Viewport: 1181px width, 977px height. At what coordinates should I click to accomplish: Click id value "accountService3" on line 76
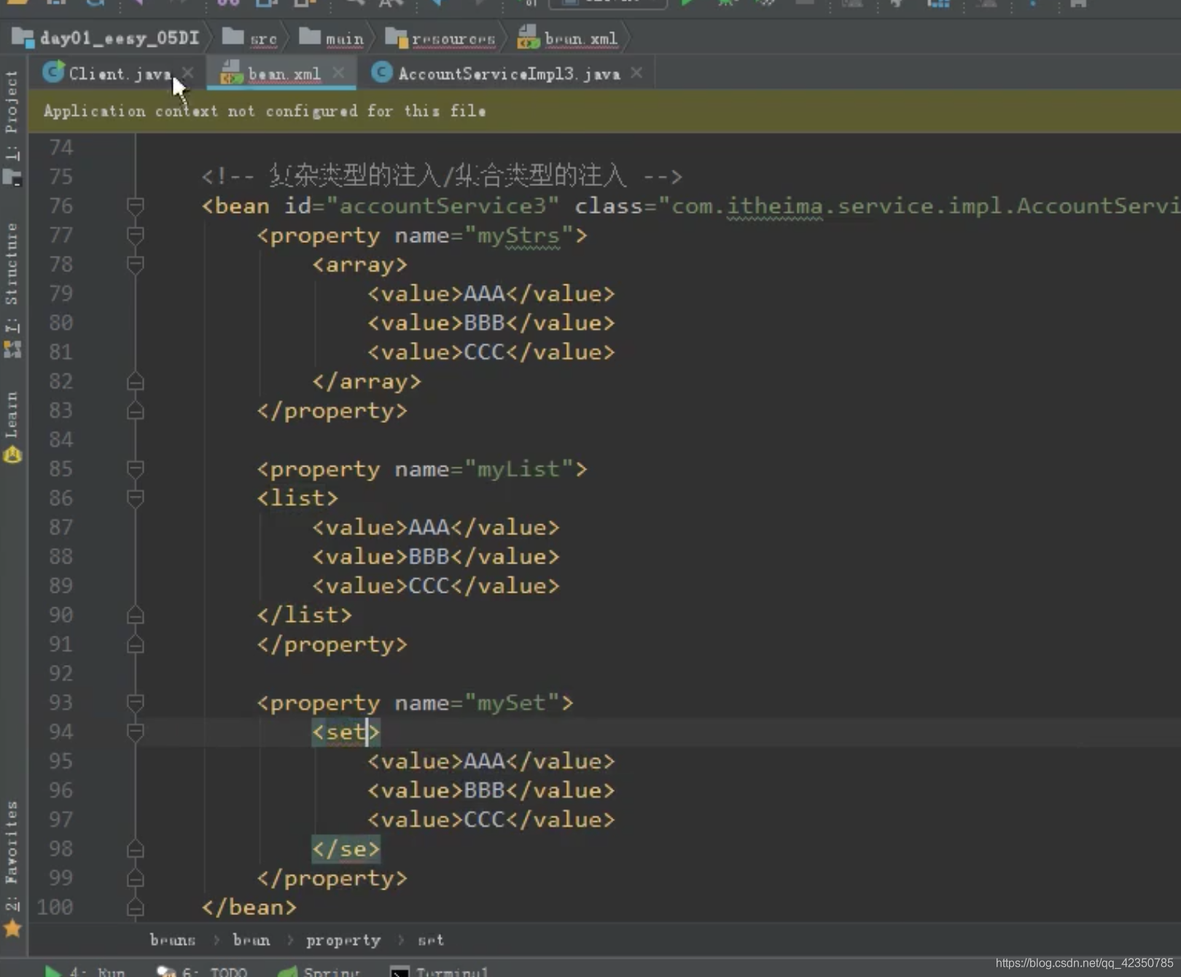(x=443, y=206)
